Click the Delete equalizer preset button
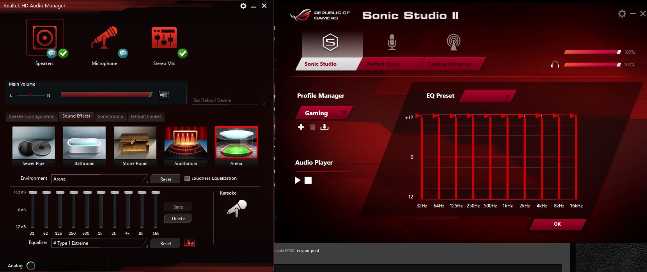 [178, 218]
